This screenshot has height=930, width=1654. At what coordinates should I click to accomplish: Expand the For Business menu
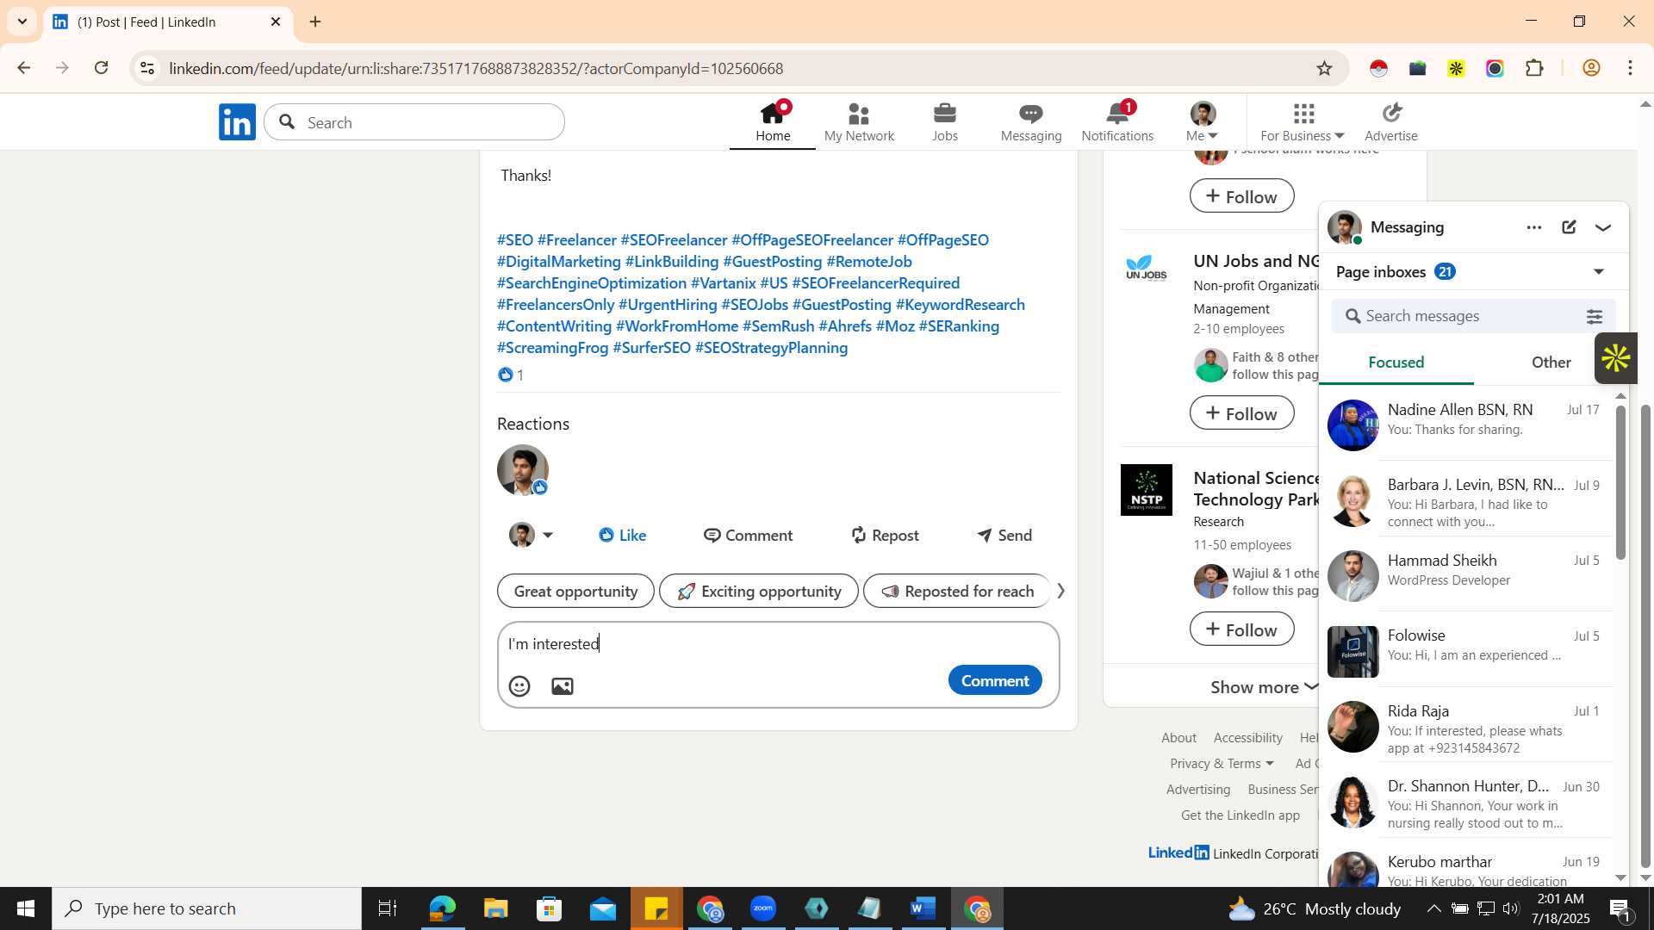pos(1303,121)
